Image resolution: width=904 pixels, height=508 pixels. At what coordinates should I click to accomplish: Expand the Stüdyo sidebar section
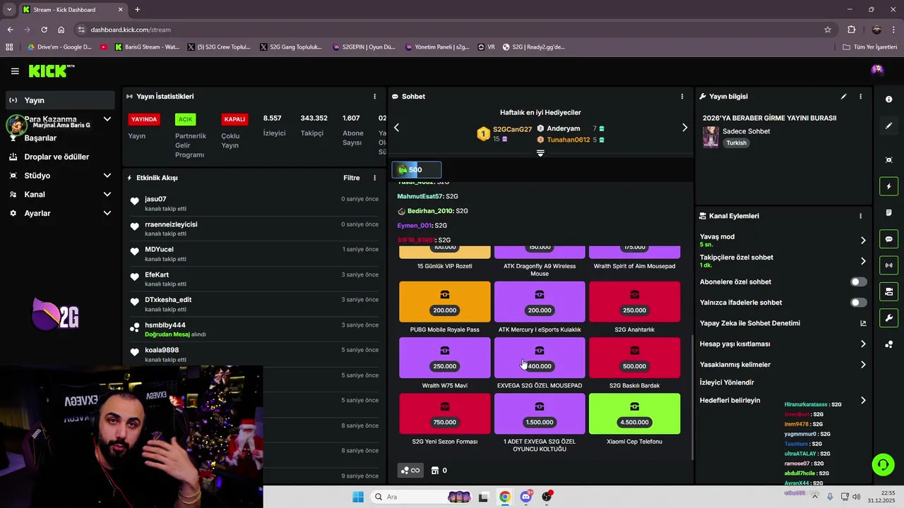tap(107, 176)
